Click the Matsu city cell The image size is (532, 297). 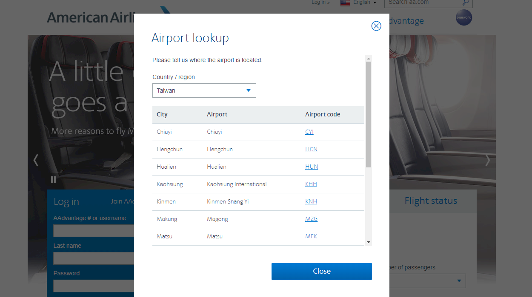pyautogui.click(x=164, y=236)
